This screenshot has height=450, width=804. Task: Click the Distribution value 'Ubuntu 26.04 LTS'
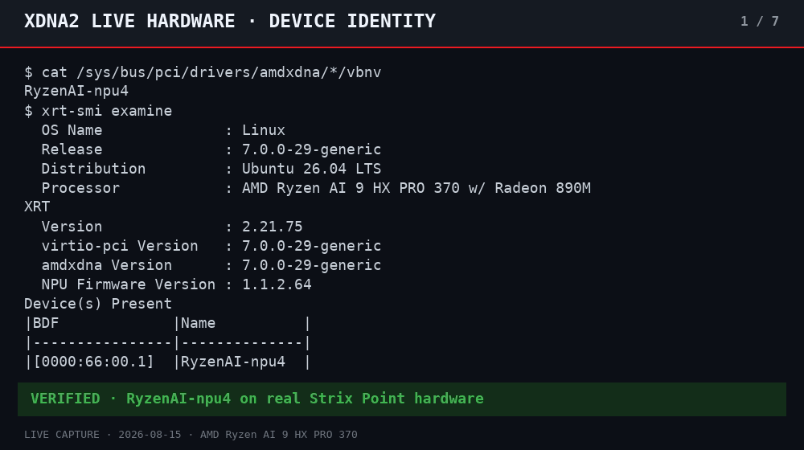pos(312,169)
